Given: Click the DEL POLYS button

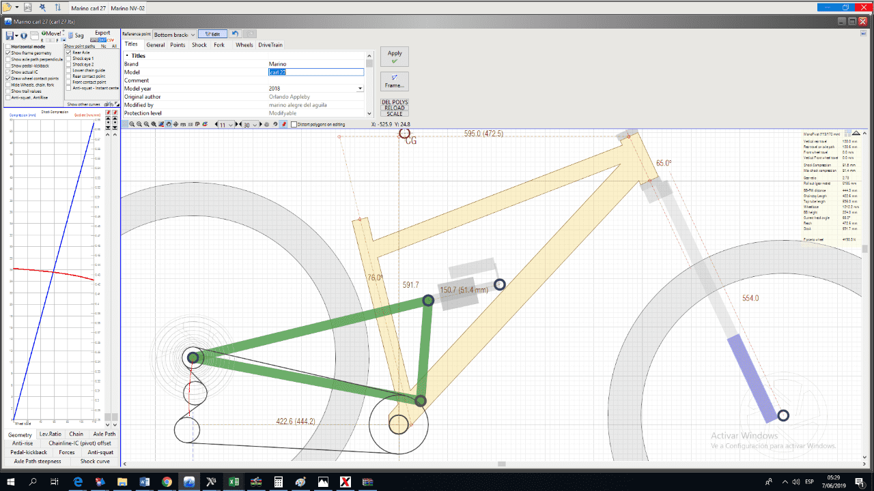Looking at the screenshot, I should coord(395,102).
